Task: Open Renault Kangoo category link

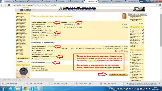Action: pyautogui.click(x=21, y=22)
